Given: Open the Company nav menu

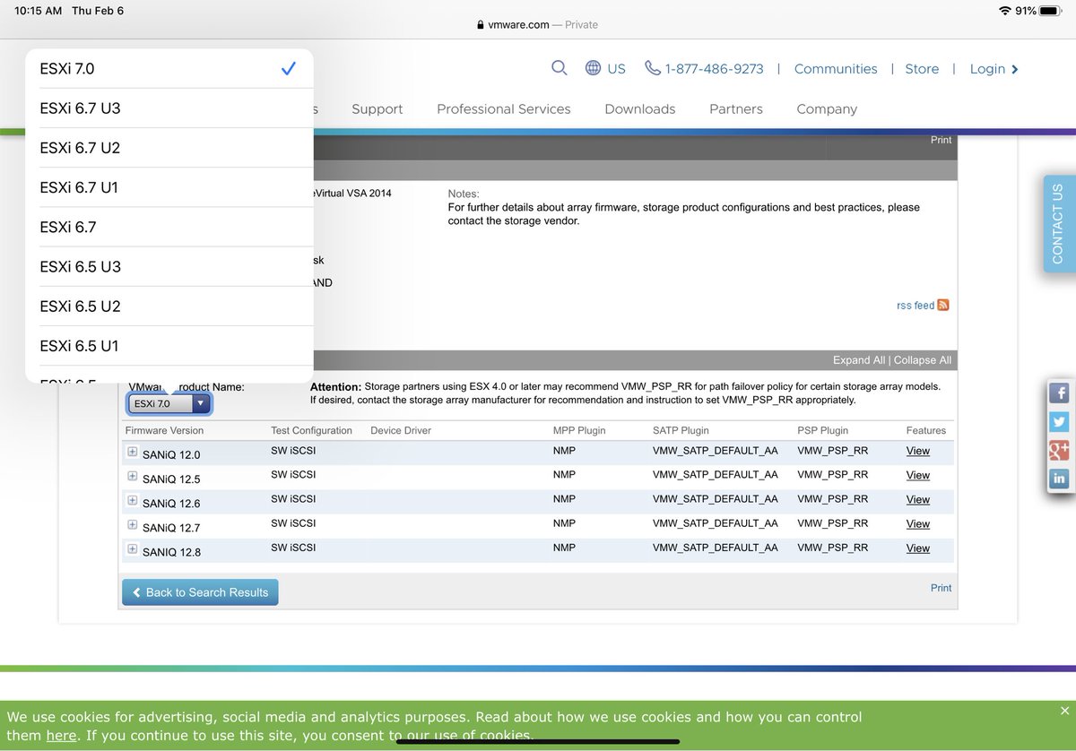Looking at the screenshot, I should tap(827, 109).
